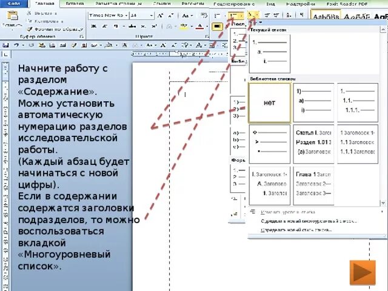
Task: Click Save in the quick access toolbar
Action: (x=5, y=45)
